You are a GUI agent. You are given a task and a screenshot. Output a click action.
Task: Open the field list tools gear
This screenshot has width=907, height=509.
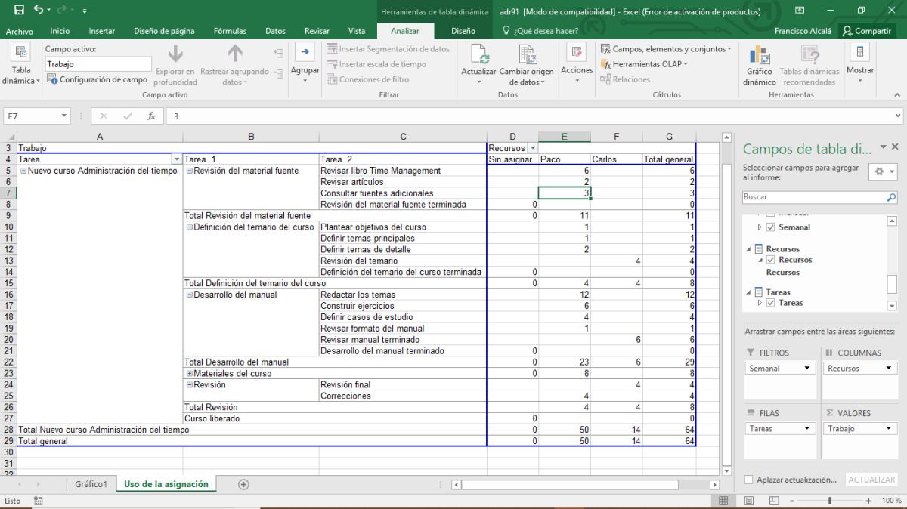883,171
